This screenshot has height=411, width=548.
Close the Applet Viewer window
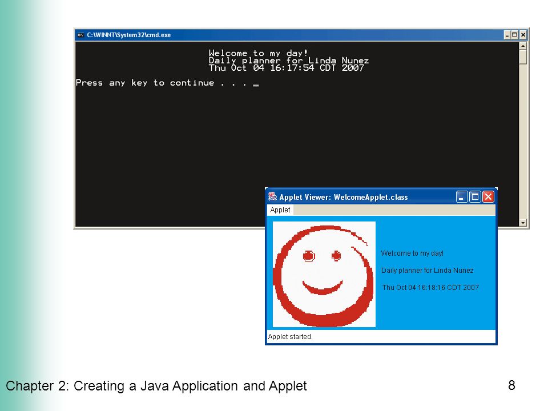488,197
